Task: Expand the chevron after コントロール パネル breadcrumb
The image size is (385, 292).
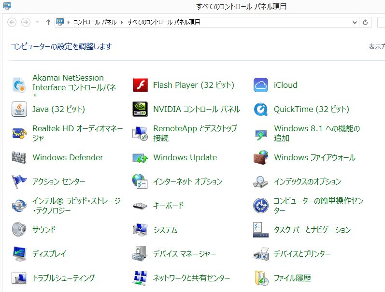Action: click(122, 22)
